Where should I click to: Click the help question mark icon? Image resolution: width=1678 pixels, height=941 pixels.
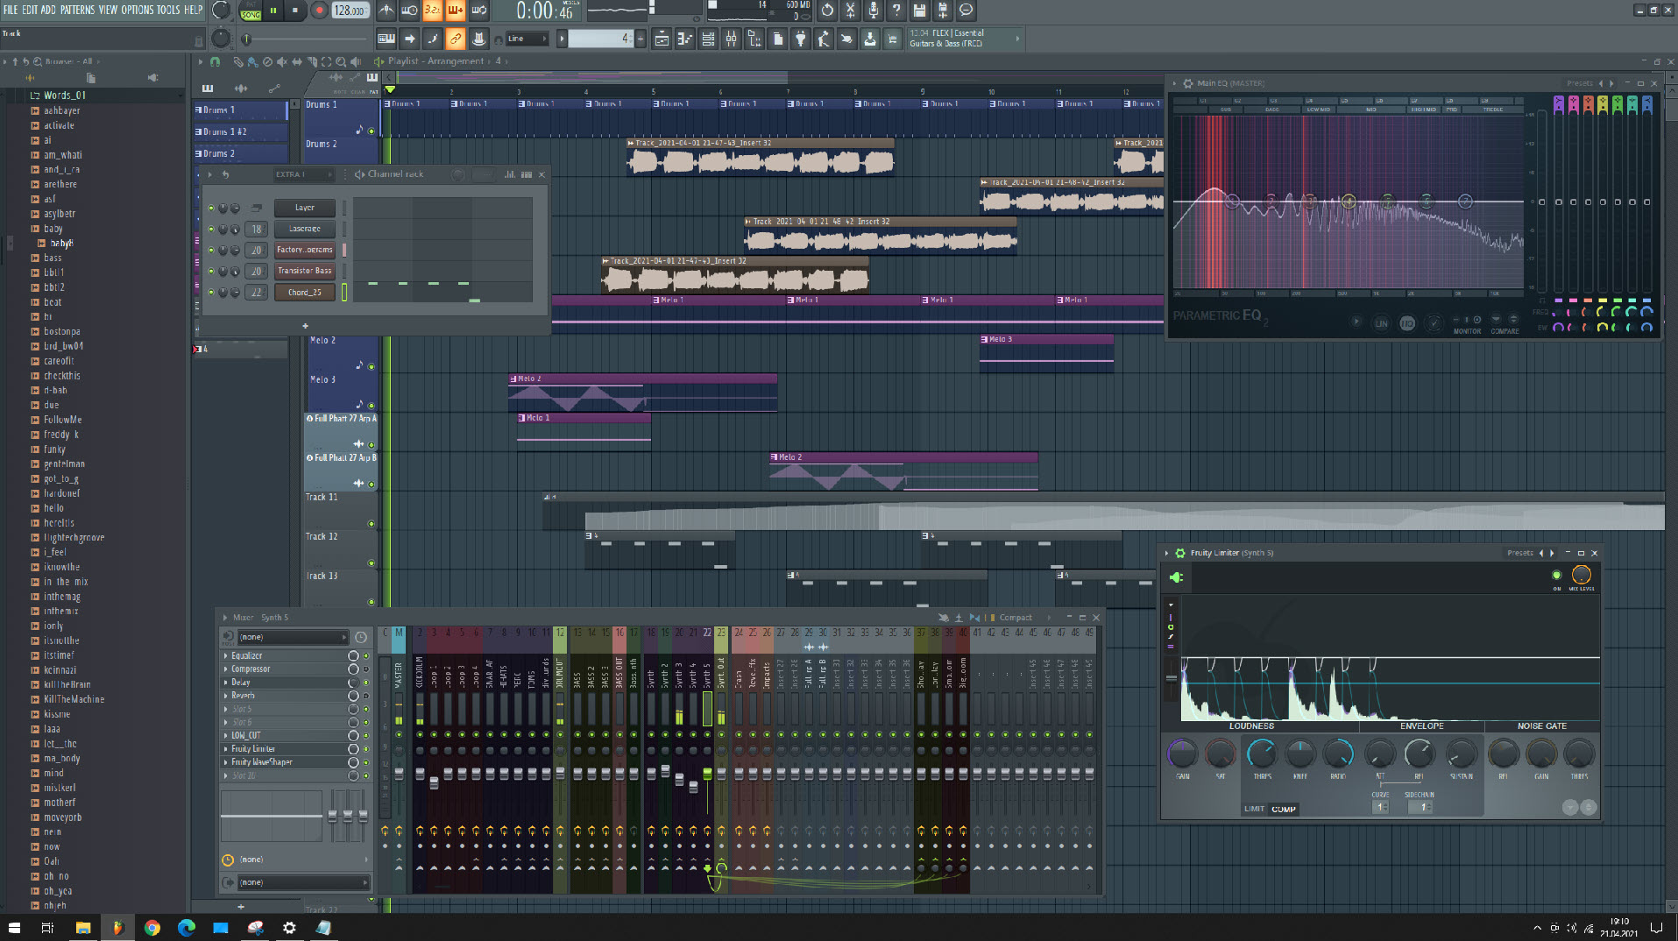coord(896,11)
